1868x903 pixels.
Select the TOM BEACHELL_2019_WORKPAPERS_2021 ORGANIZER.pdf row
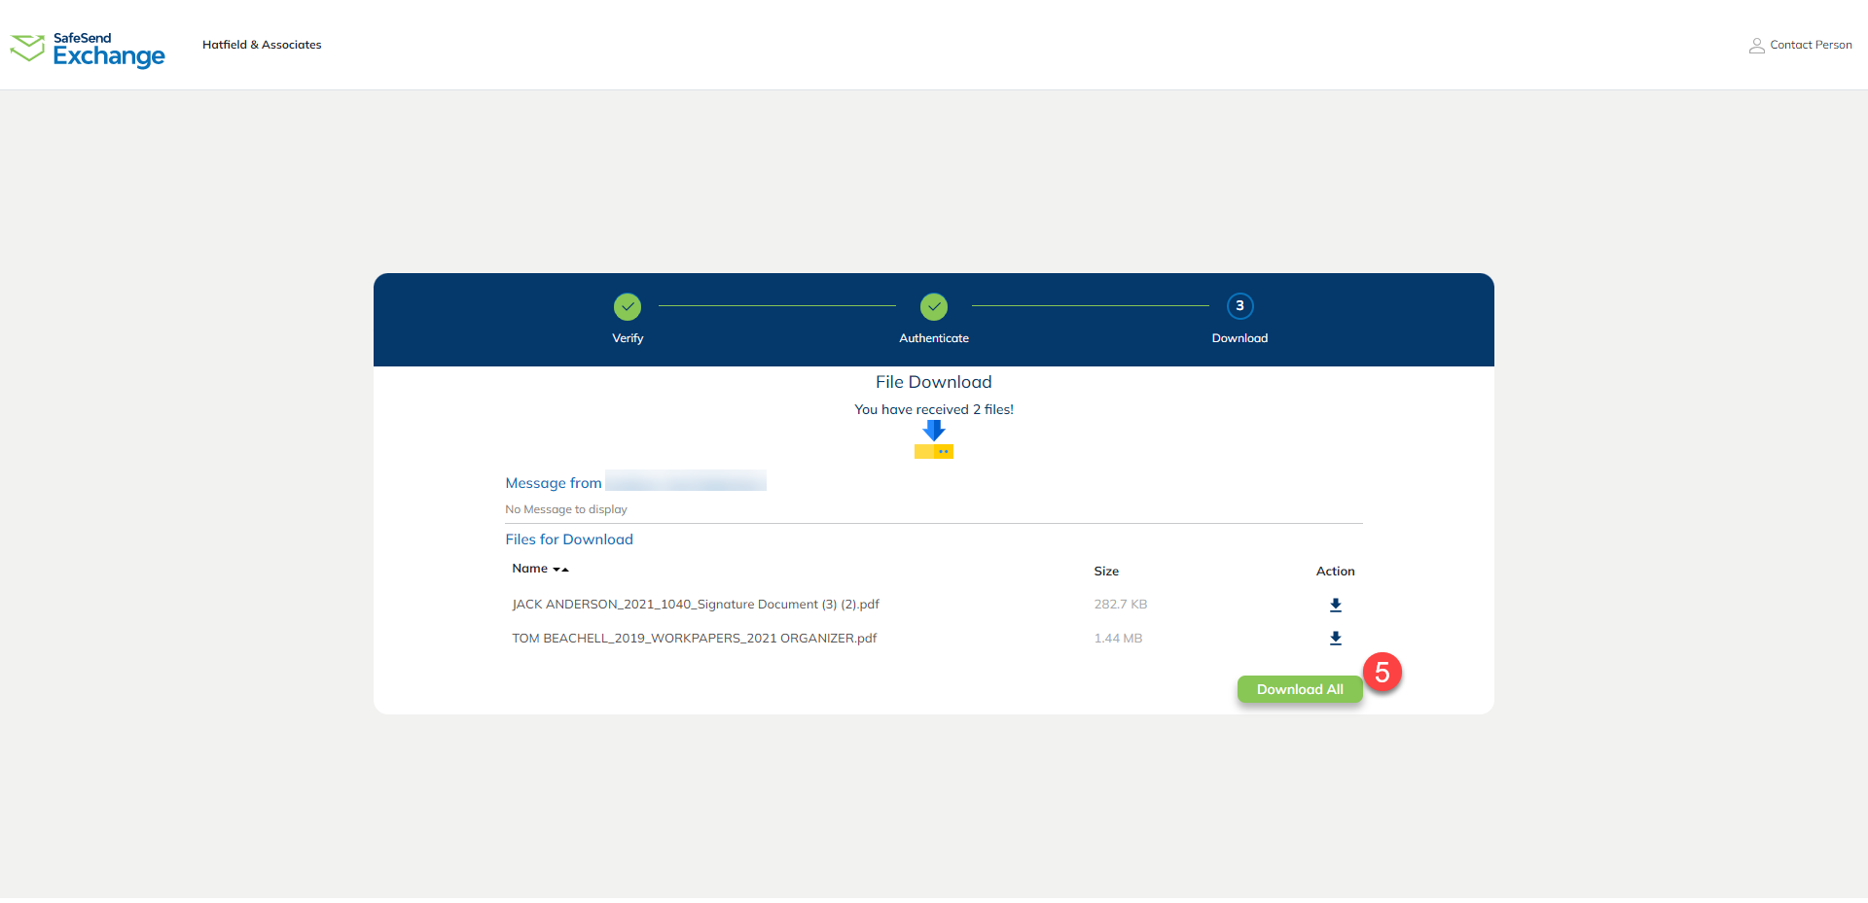pos(694,638)
